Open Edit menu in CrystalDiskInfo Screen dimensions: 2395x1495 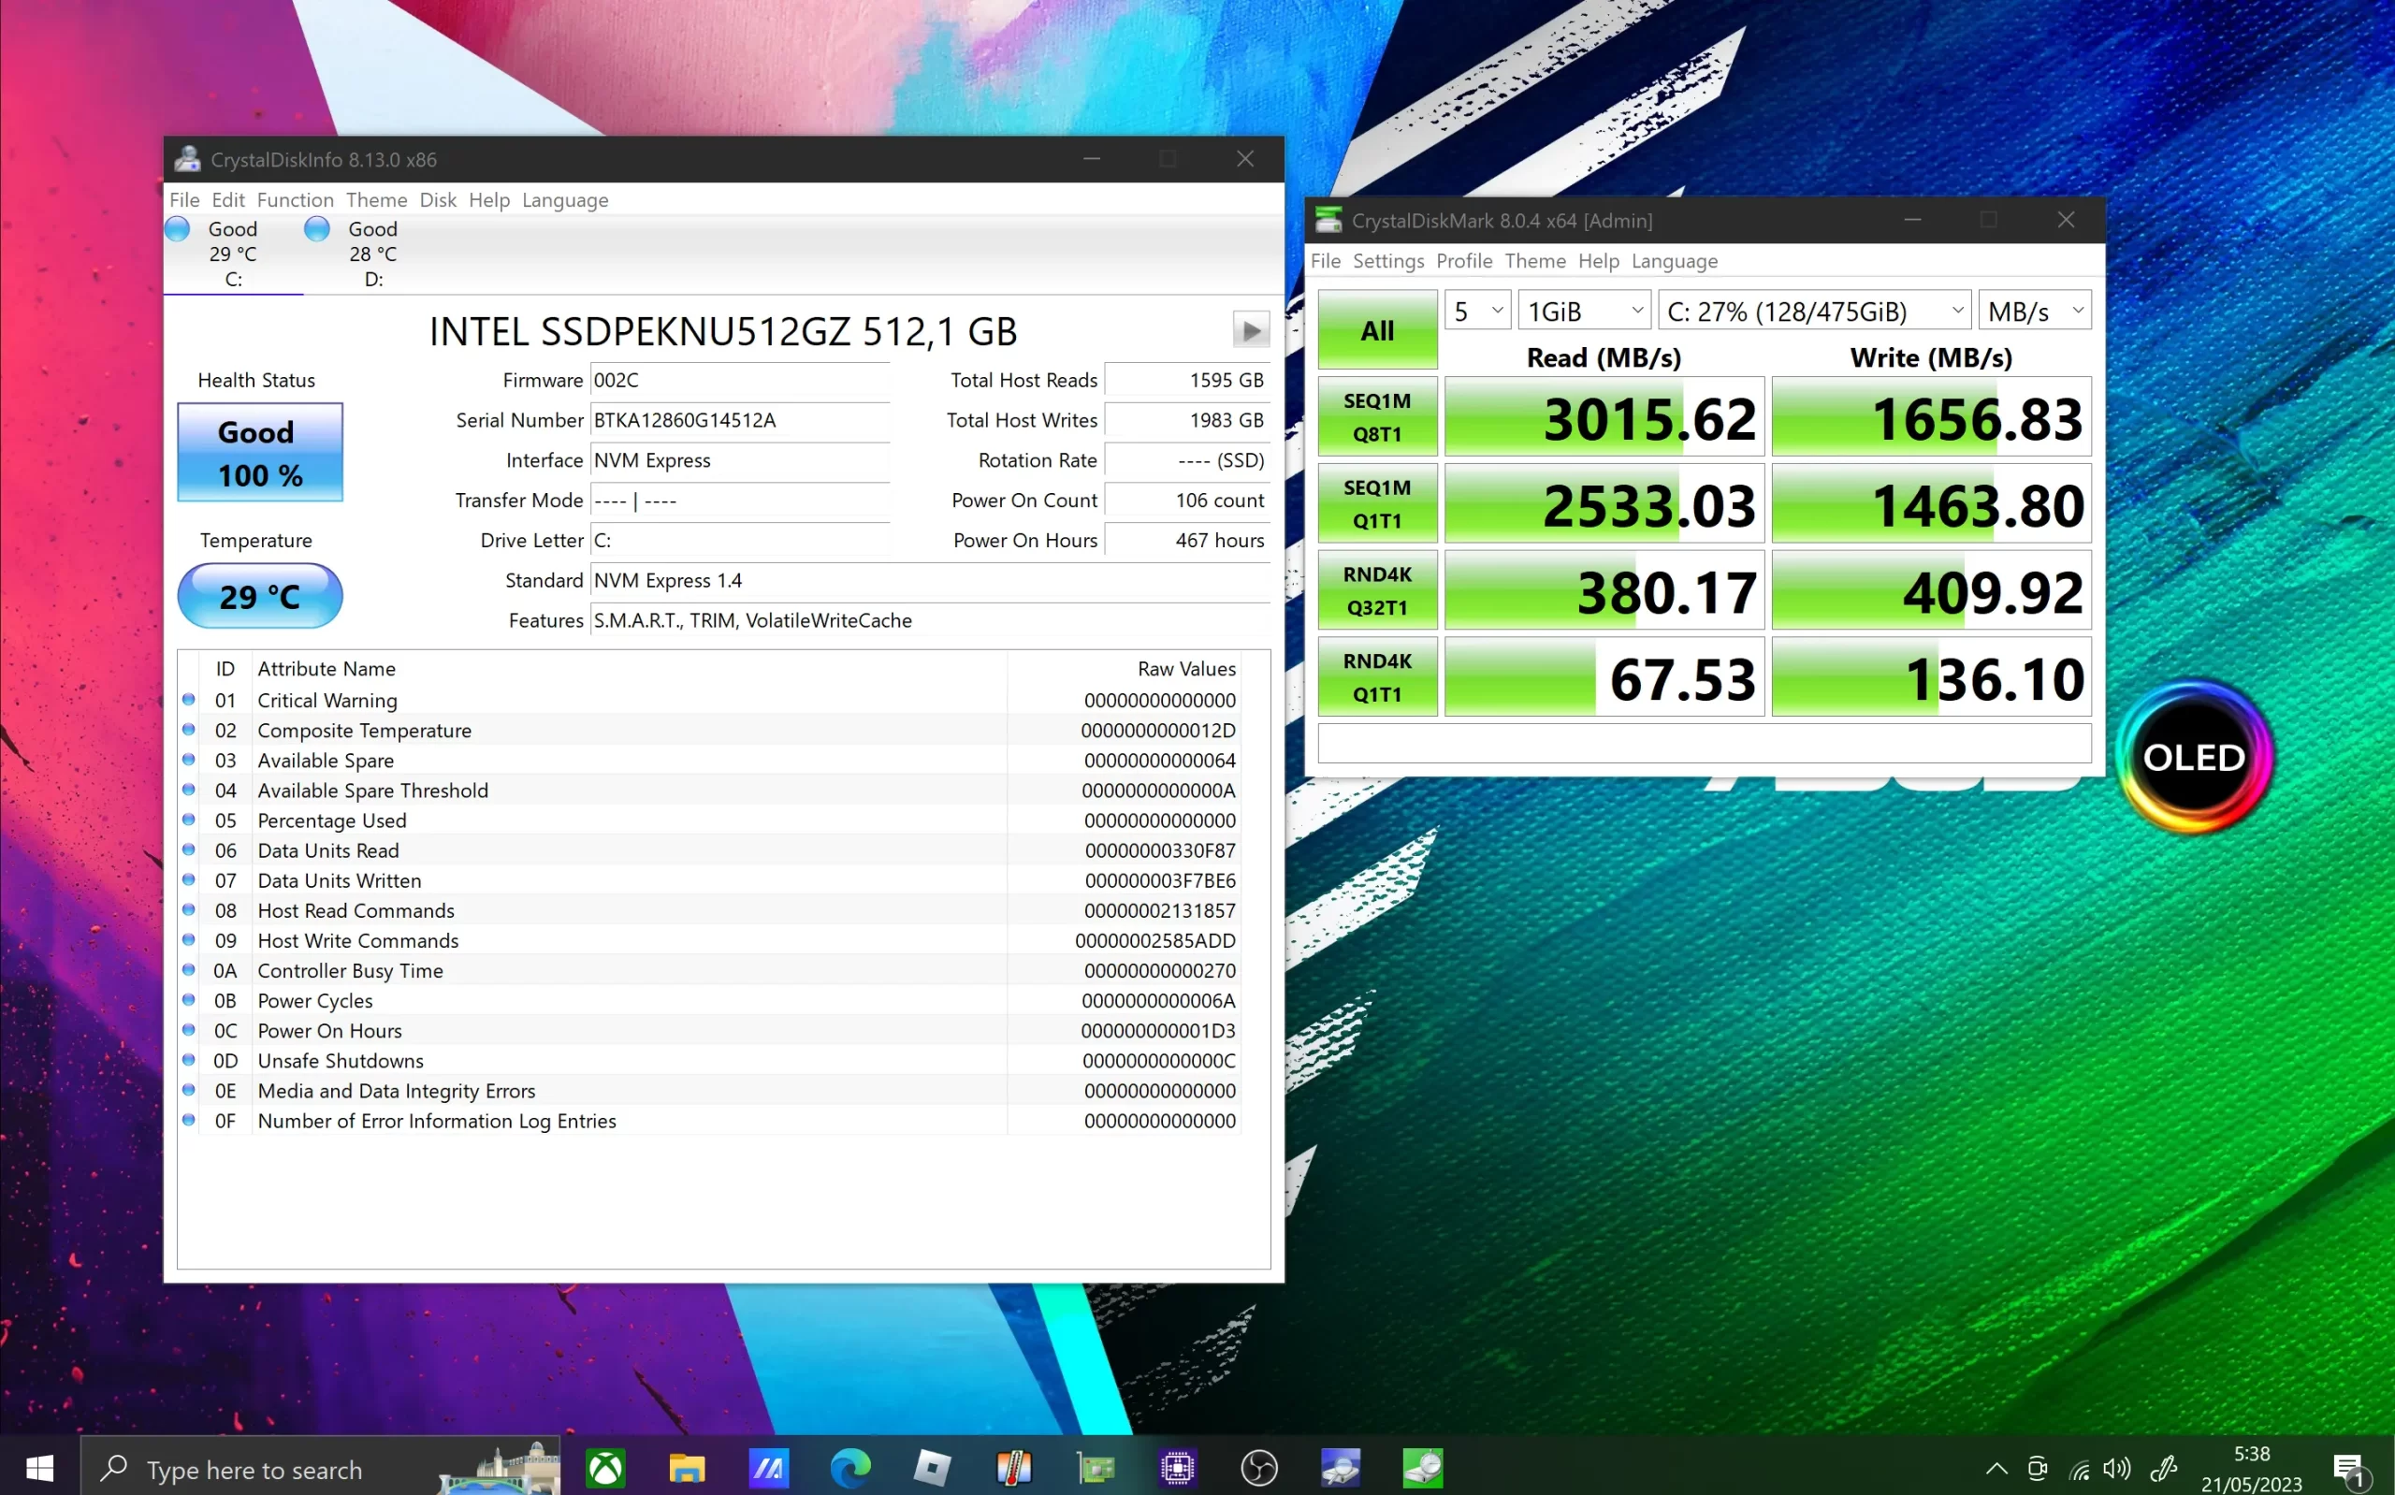(227, 199)
